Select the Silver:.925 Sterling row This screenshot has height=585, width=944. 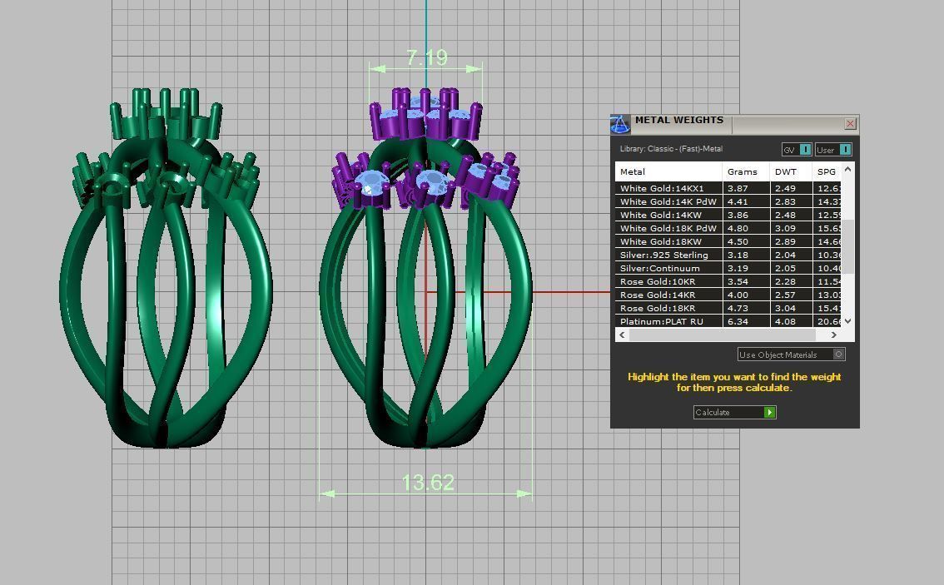pyautogui.click(x=728, y=255)
